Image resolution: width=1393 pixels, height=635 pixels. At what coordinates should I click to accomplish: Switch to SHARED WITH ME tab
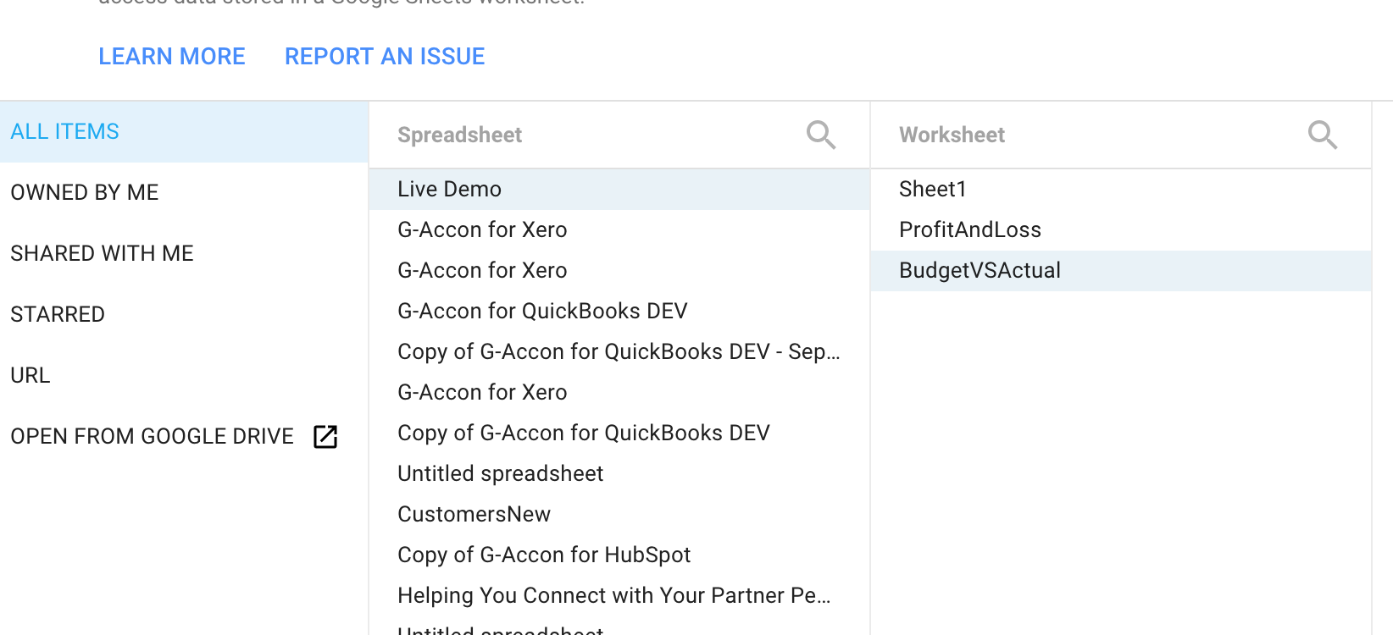pos(102,254)
